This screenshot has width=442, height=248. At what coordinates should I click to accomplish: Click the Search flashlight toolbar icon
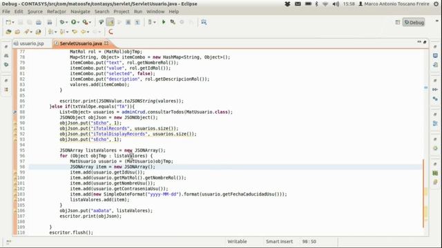[x=26, y=32]
